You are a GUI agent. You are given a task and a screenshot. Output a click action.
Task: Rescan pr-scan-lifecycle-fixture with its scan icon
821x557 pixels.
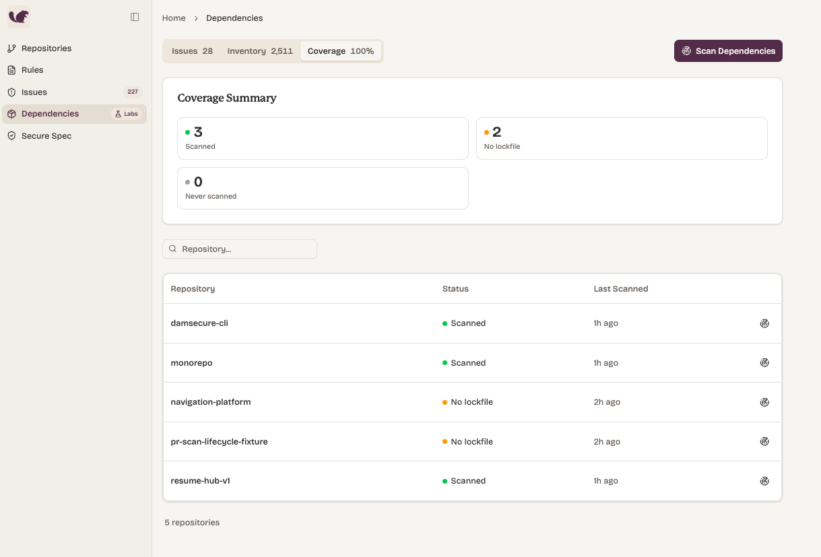coord(764,442)
